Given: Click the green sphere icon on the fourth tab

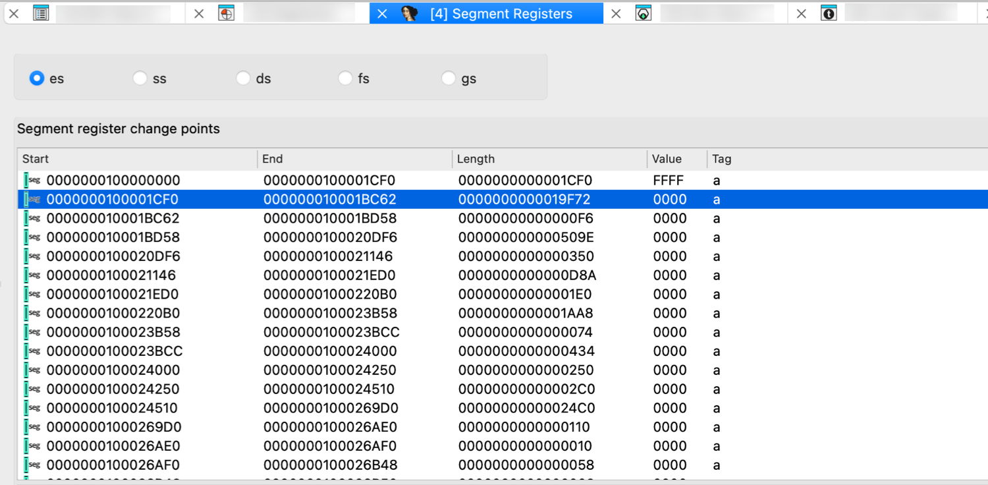Looking at the screenshot, I should tap(644, 13).
